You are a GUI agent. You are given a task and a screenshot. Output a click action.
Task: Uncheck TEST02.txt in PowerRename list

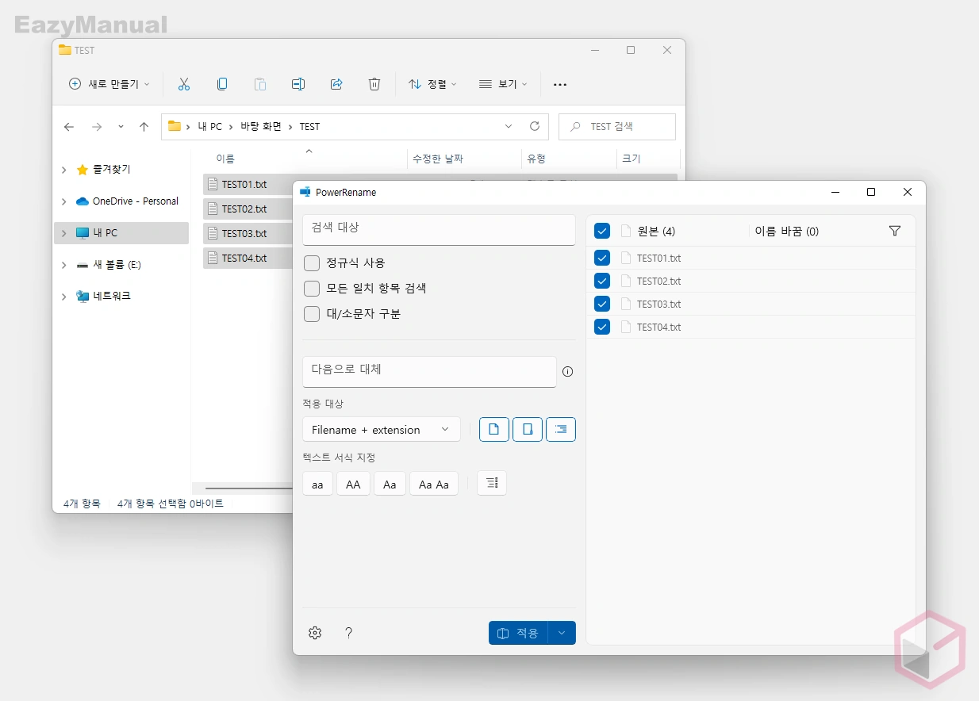602,281
